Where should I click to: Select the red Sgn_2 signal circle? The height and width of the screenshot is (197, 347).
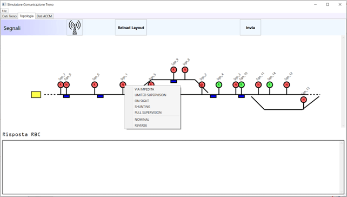coord(202,84)
